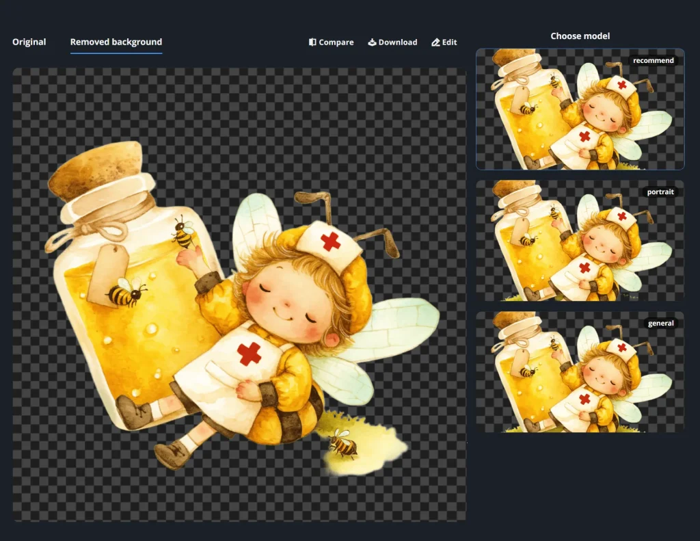Select the Removed background tab

pos(116,42)
